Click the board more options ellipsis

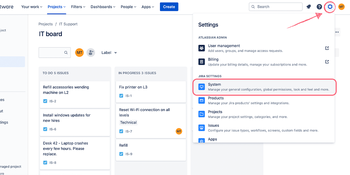[337, 32]
